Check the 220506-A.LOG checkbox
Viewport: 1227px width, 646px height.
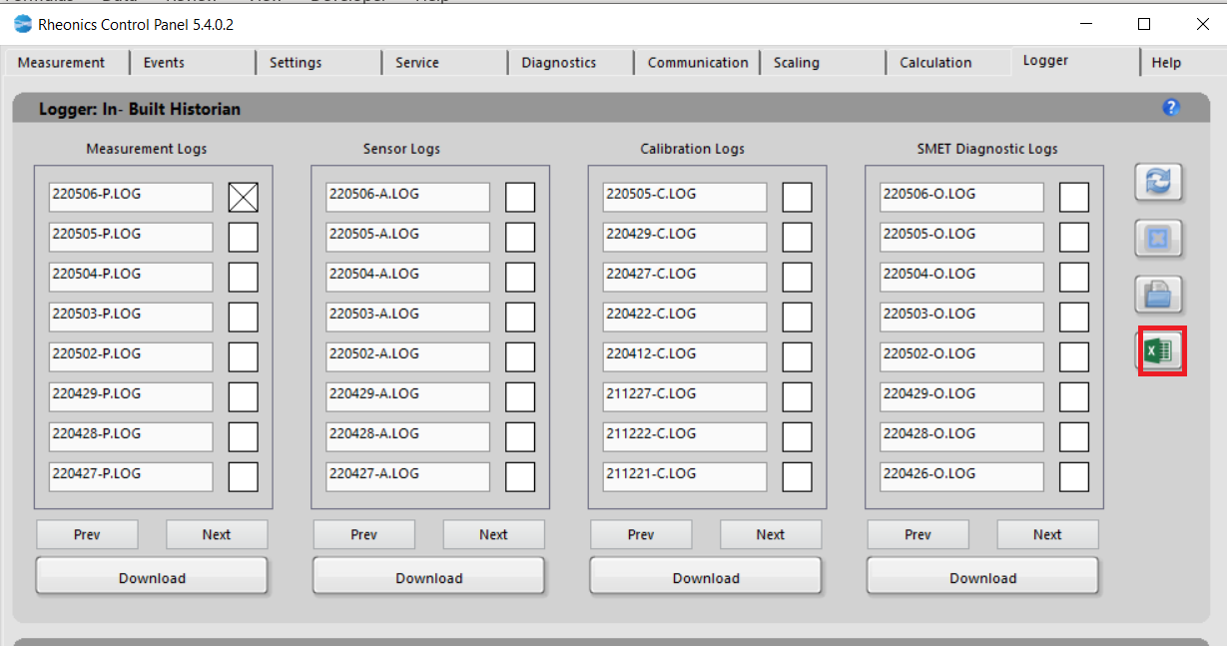(x=520, y=198)
